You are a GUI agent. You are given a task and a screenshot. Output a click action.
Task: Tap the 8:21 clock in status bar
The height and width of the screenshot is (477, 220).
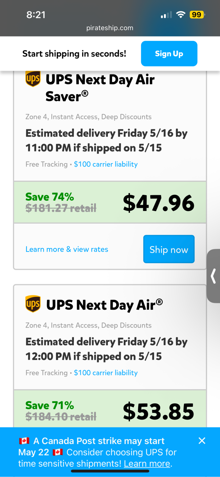(x=36, y=15)
